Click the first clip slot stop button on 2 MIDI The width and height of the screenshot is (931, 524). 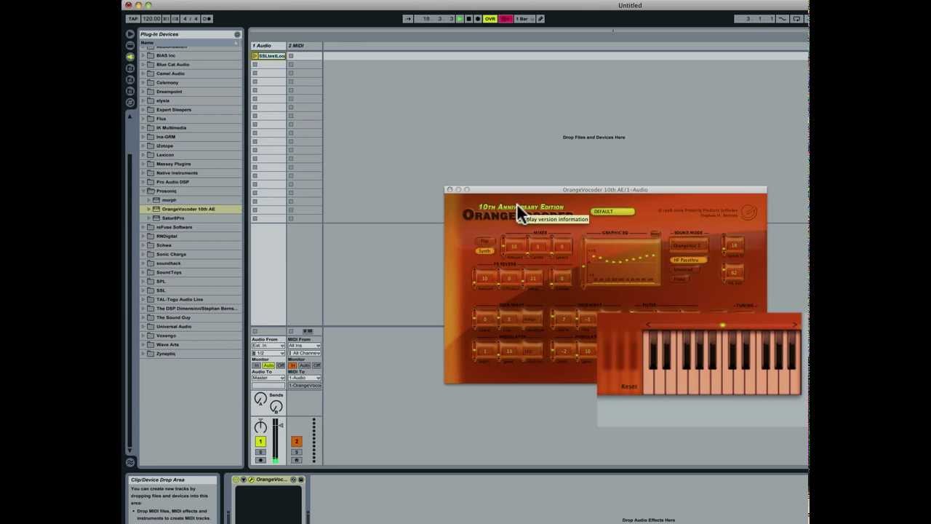291,55
